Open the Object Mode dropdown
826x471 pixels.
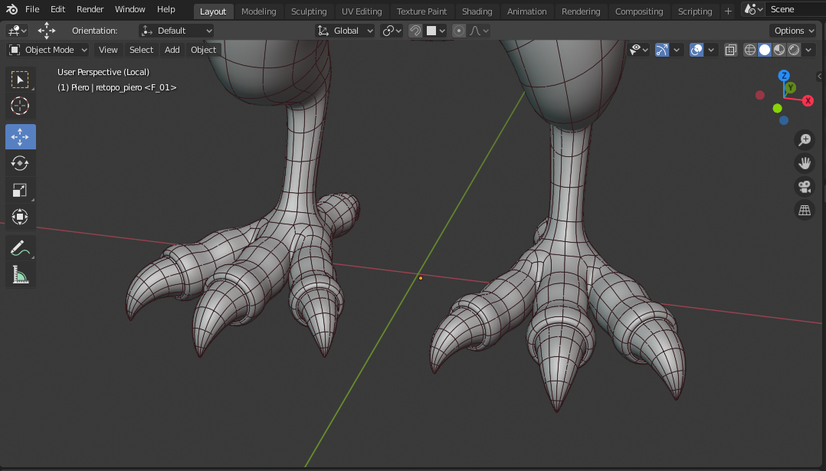[x=47, y=49]
